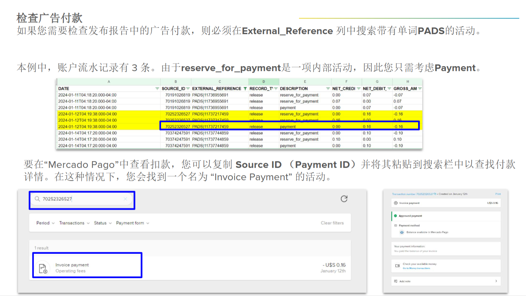Open the Transactions filter dropdown
The width and height of the screenshot is (526, 296).
[74, 223]
